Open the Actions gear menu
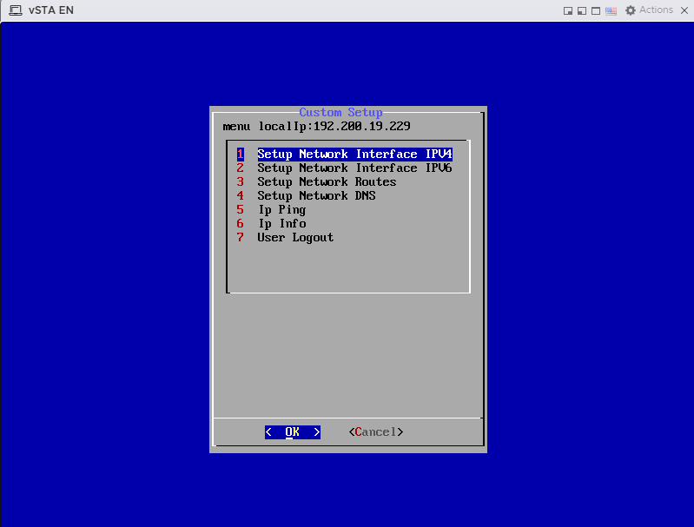Image resolution: width=694 pixels, height=527 pixels. click(x=651, y=10)
